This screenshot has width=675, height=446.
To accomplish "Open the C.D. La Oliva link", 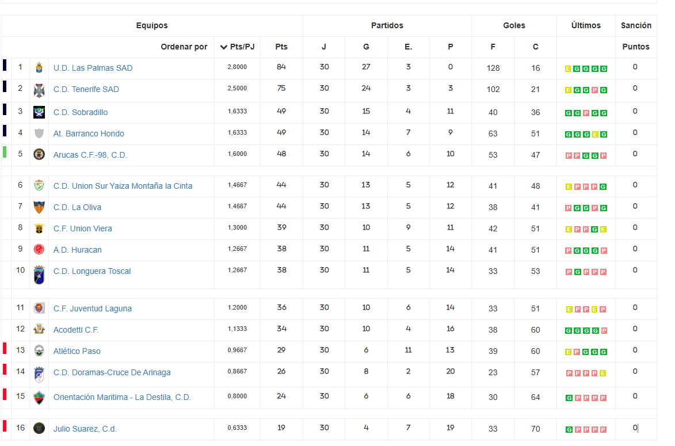I will pos(78,207).
